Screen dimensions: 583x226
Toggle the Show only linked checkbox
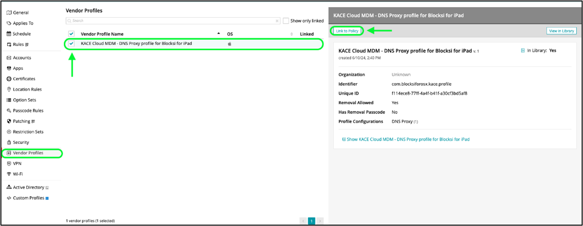tap(286, 21)
